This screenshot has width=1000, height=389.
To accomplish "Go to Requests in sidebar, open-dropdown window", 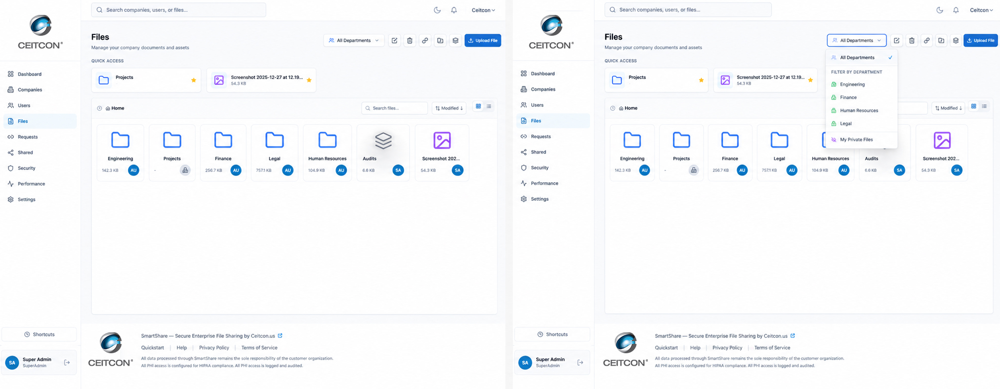I will (553, 136).
